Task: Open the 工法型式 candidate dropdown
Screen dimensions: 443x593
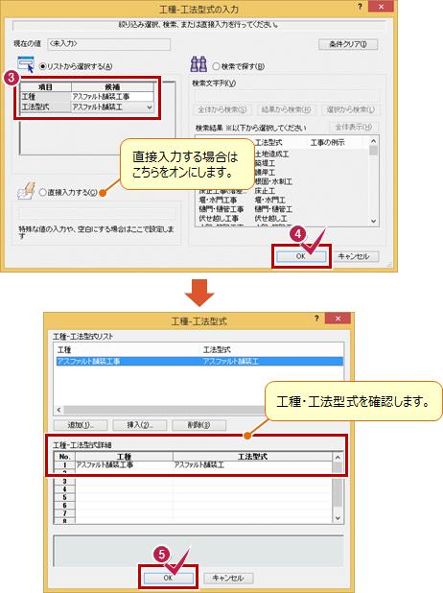Action: 150,107
